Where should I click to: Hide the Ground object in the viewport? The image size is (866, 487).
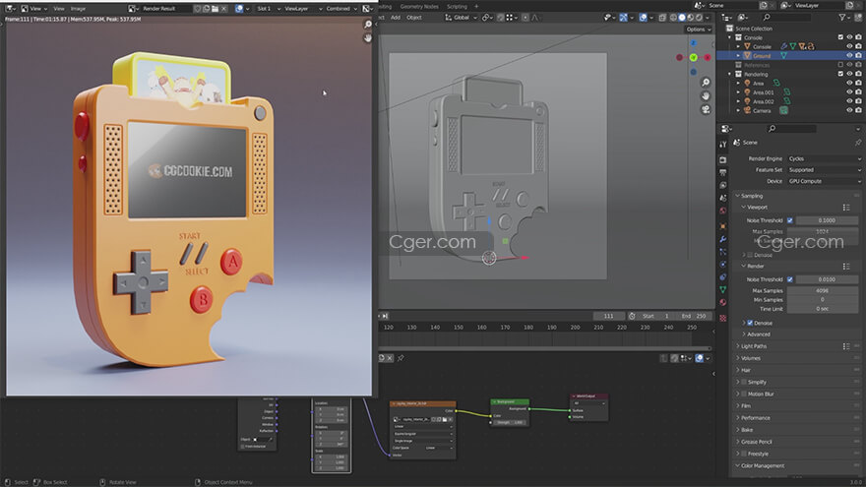(x=849, y=56)
